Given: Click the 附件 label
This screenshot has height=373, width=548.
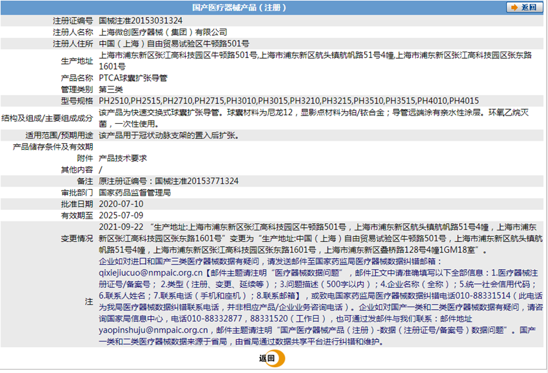Looking at the screenshot, I should (x=85, y=159).
